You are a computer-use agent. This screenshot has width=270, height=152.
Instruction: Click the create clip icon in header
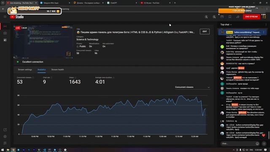(x=222, y=17)
